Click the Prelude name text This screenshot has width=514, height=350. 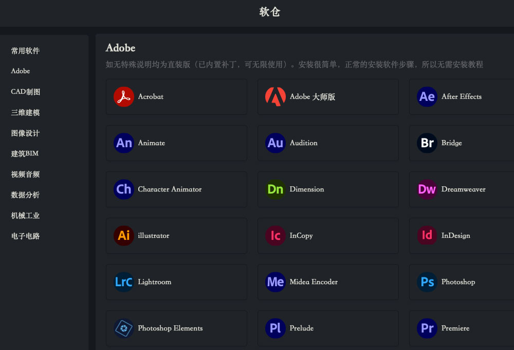302,328
